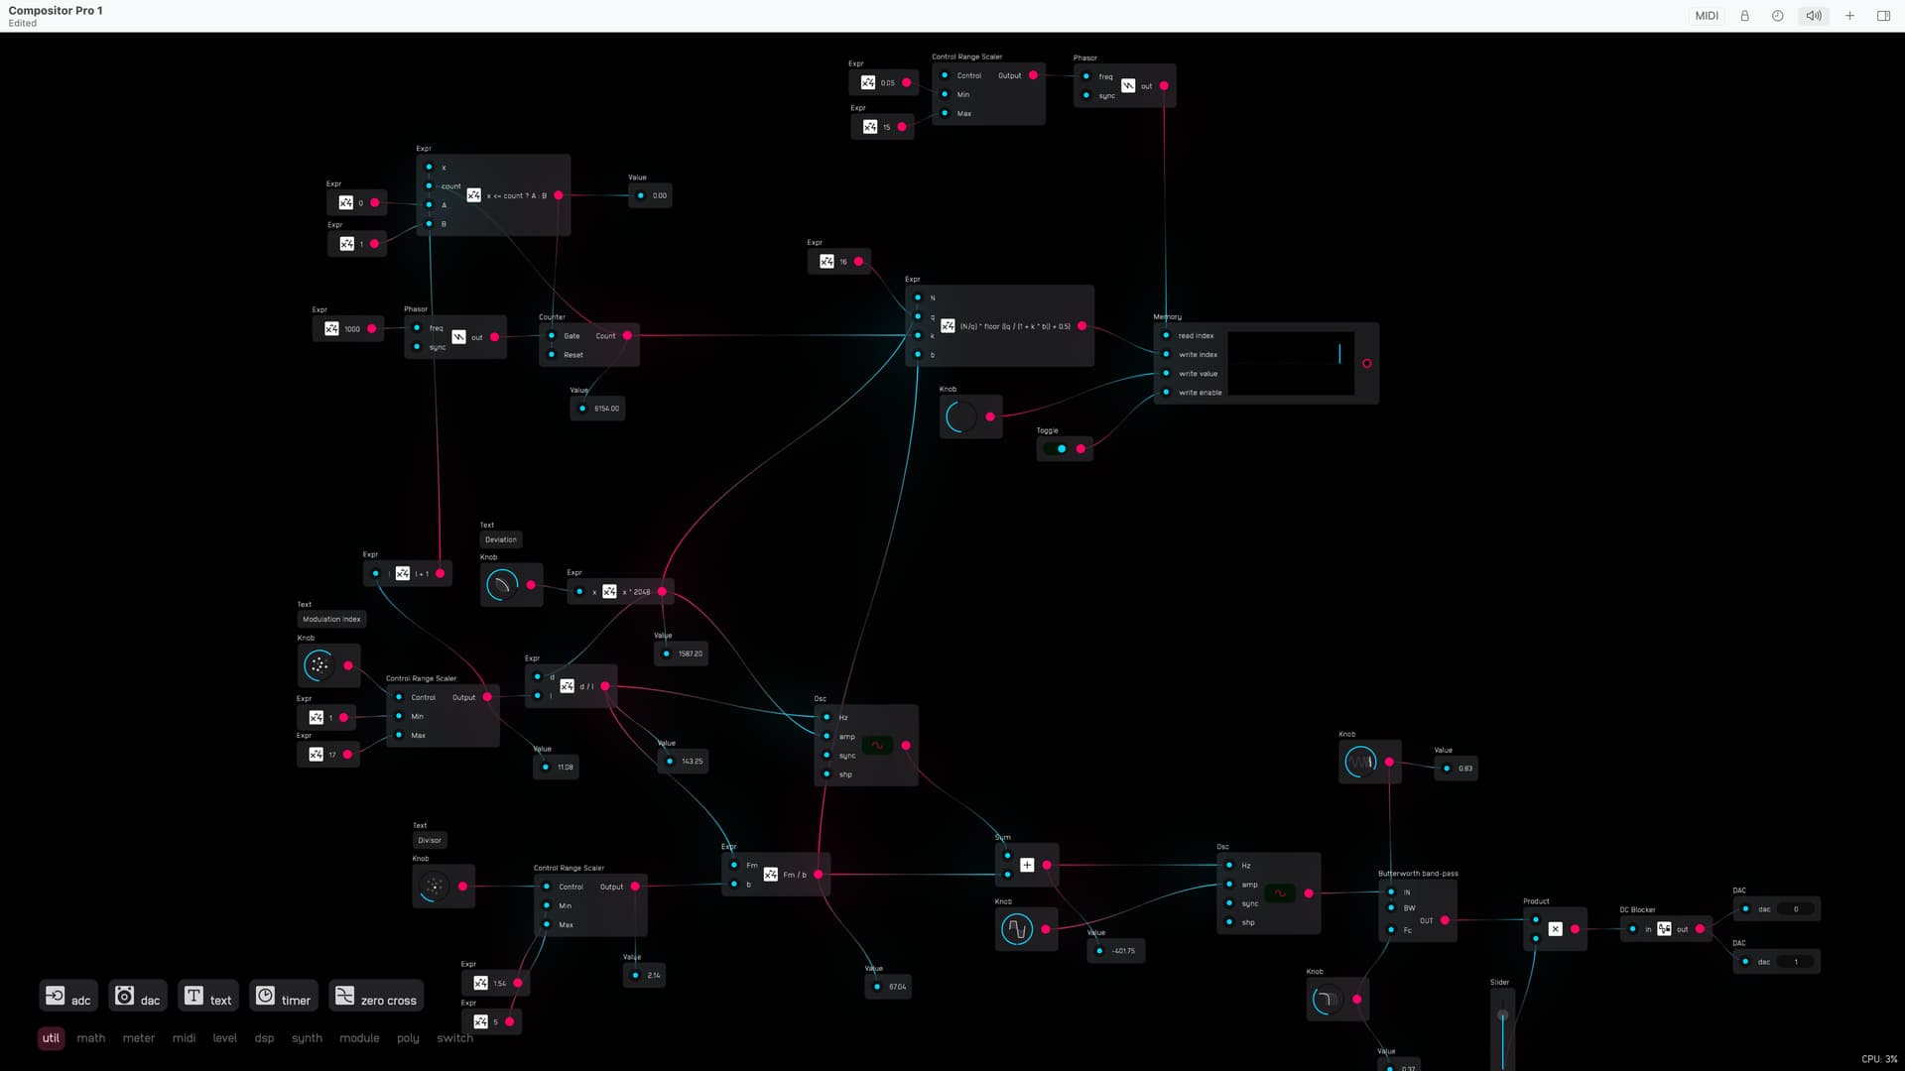
Task: Click the plus icon to add
Action: pyautogui.click(x=1849, y=16)
